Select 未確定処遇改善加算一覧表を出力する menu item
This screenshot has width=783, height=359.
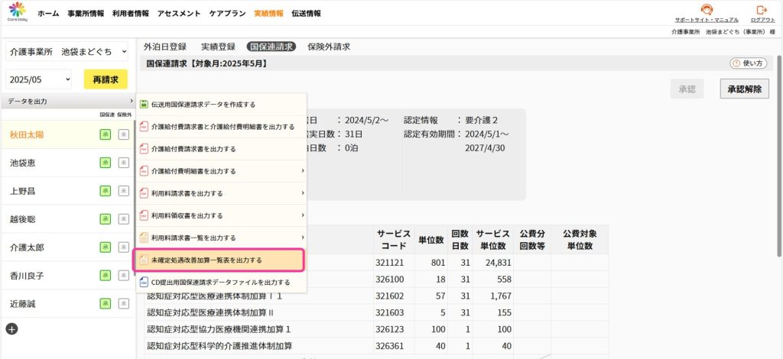tap(219, 260)
